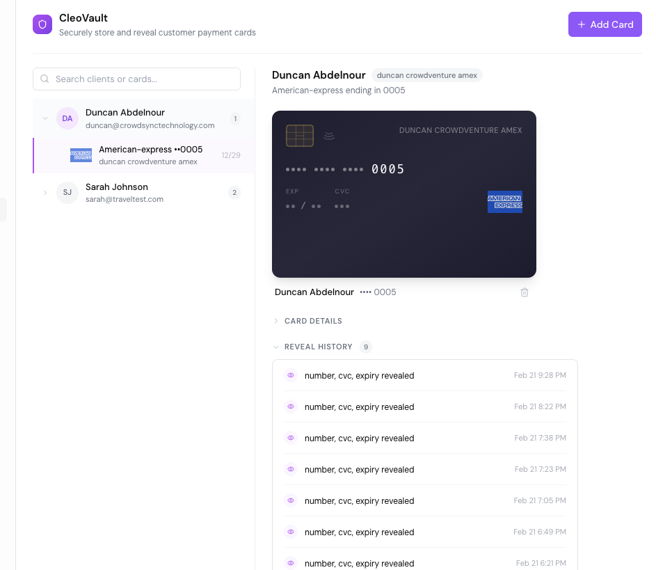Click the eye icon on the 6:49 PM reveal entry

click(291, 532)
